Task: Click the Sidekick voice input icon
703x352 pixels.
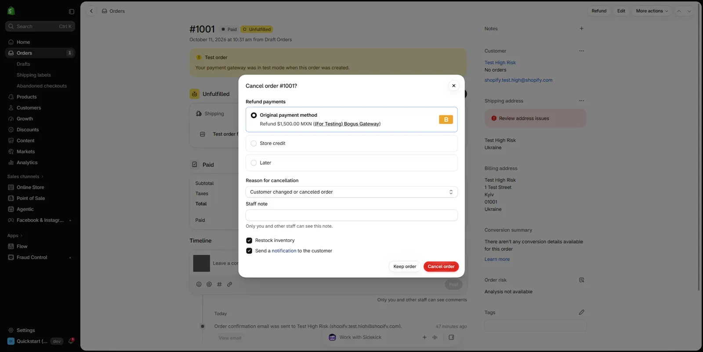Action: 435,338
